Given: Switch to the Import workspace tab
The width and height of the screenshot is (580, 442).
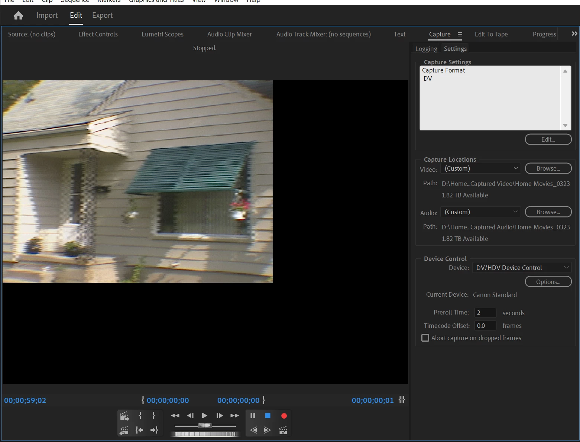Looking at the screenshot, I should (x=47, y=15).
